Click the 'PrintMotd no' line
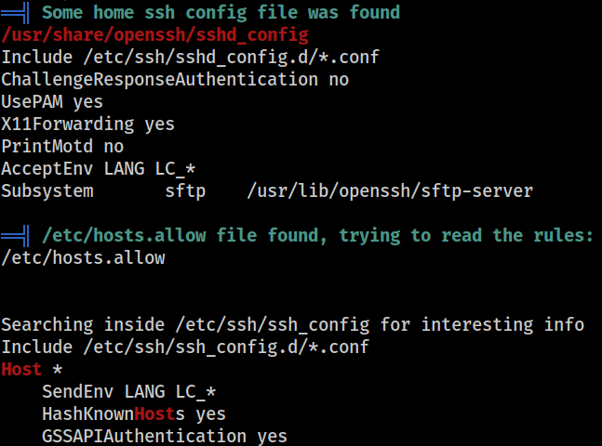The height and width of the screenshot is (446, 602). pos(62,147)
